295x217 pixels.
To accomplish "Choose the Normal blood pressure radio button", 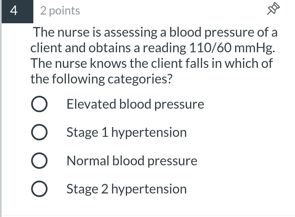I will pos(39,161).
